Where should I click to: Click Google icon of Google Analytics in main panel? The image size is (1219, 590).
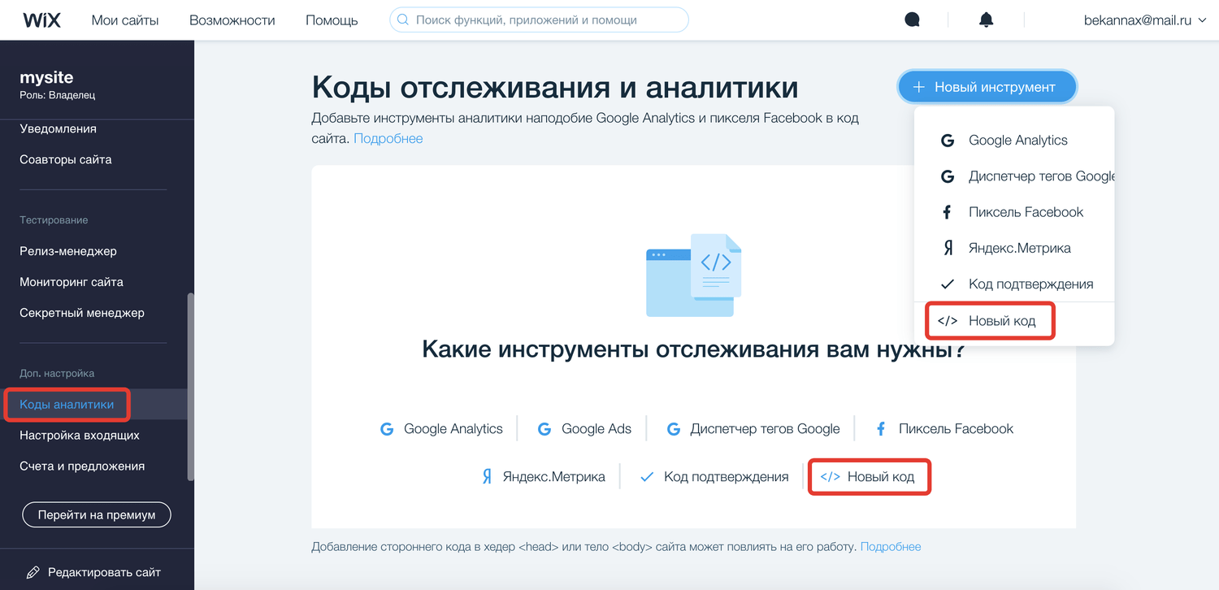(388, 429)
